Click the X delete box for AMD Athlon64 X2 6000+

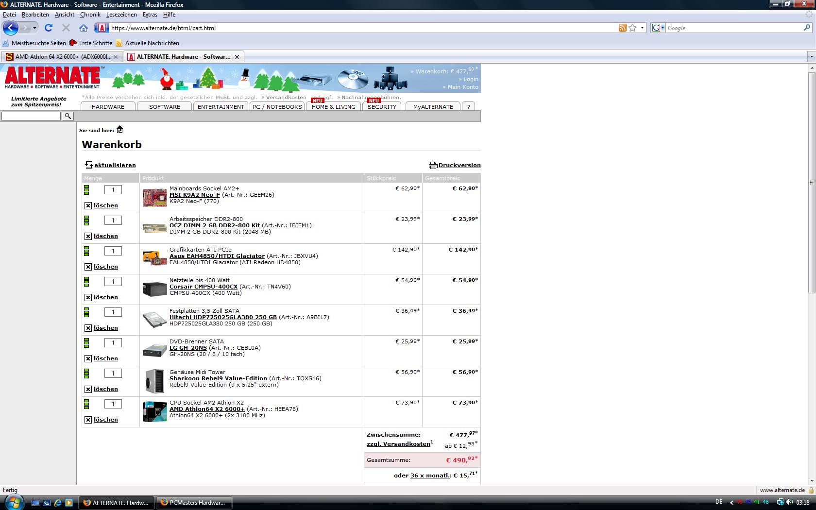click(x=88, y=420)
